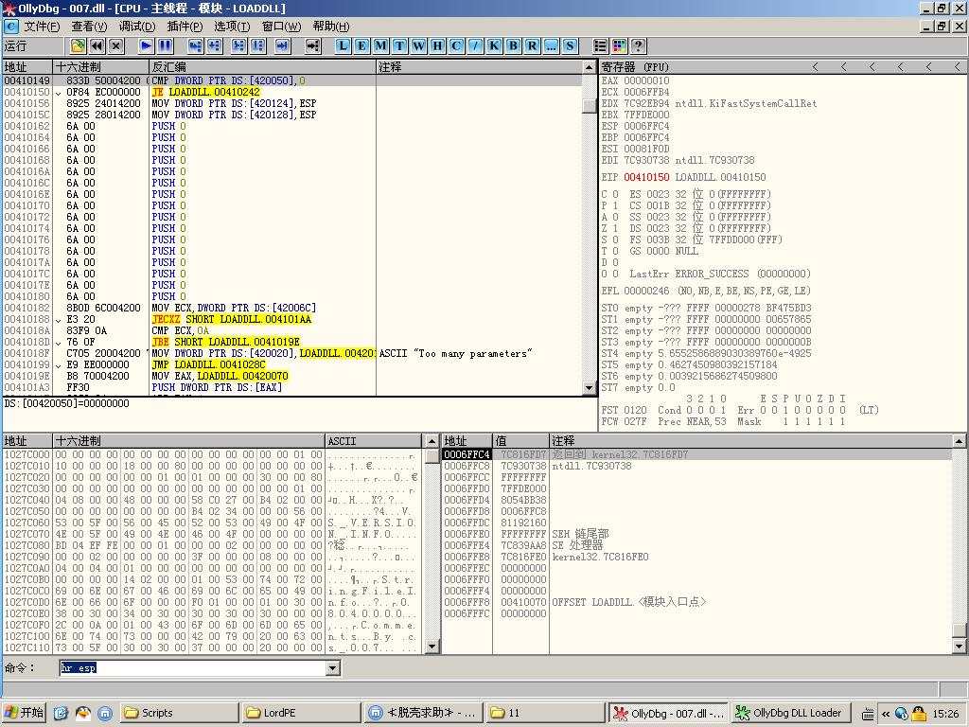This screenshot has height=727, width=969.
Task: Show the Threads window via the T button
Action: (400, 46)
